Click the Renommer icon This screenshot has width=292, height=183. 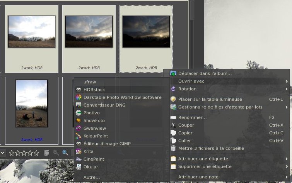tap(173, 117)
